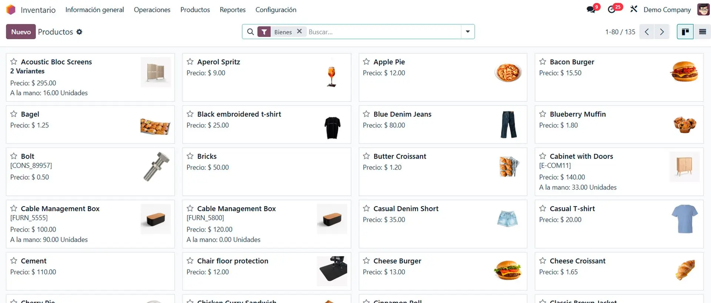The image size is (711, 303).
Task: Star the Chair floor protection product
Action: pos(190,261)
